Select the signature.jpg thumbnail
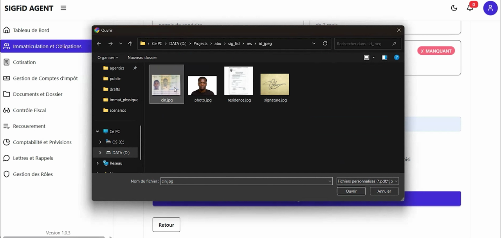501x238 pixels. 275,84
